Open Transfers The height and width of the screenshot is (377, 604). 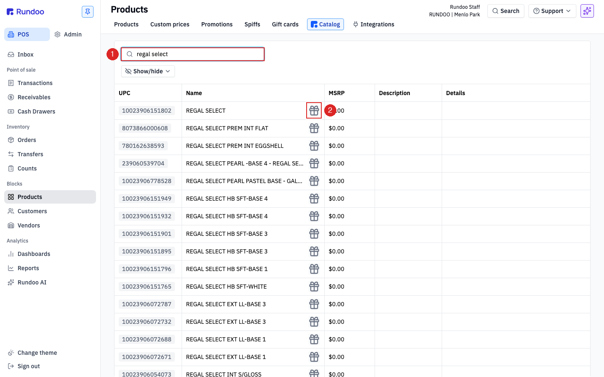pos(50,154)
